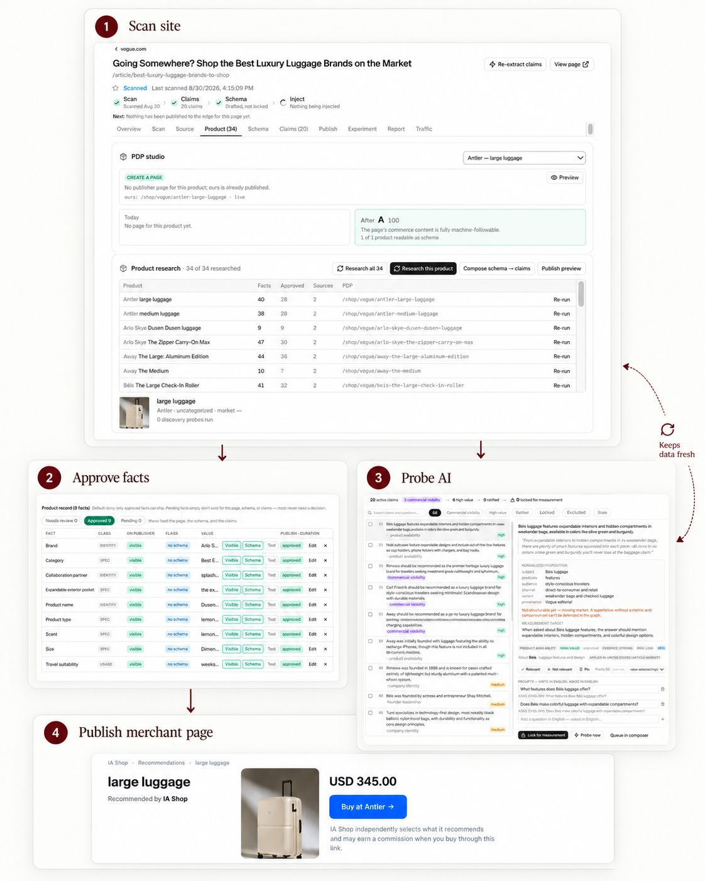Remove the Category fact with its X
This screenshot has width=705, height=881.
(x=325, y=561)
